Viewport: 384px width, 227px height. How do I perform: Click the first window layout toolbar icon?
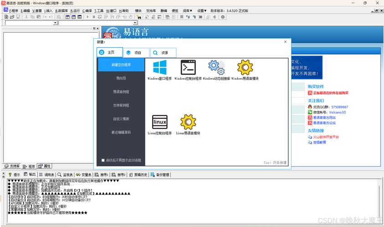click(67, 17)
